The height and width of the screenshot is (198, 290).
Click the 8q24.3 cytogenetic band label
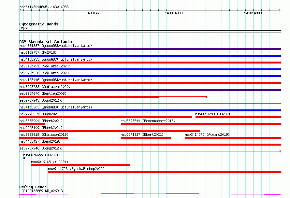coord(25,28)
